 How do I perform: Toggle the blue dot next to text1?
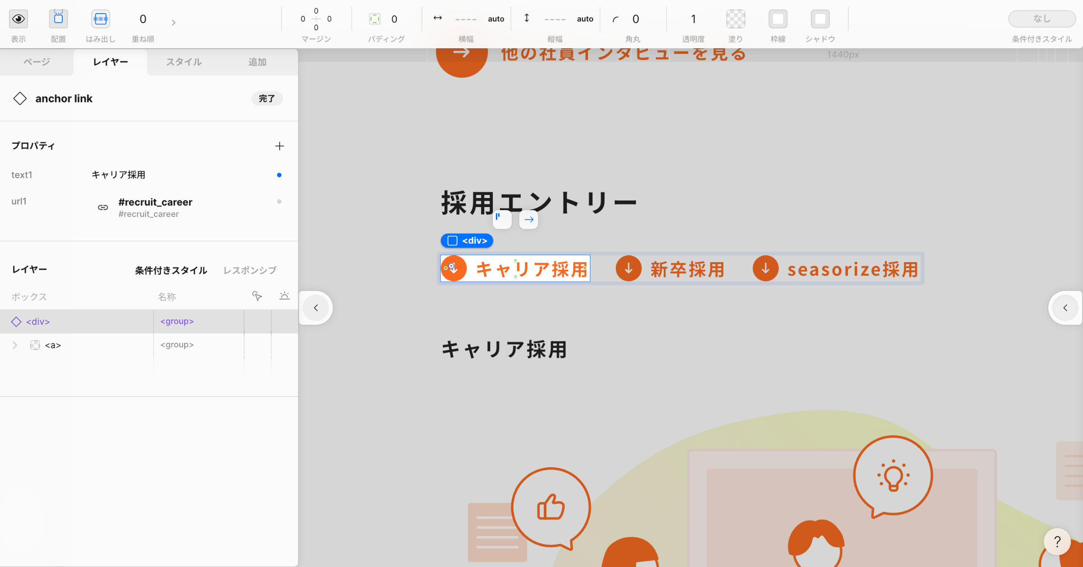(279, 175)
